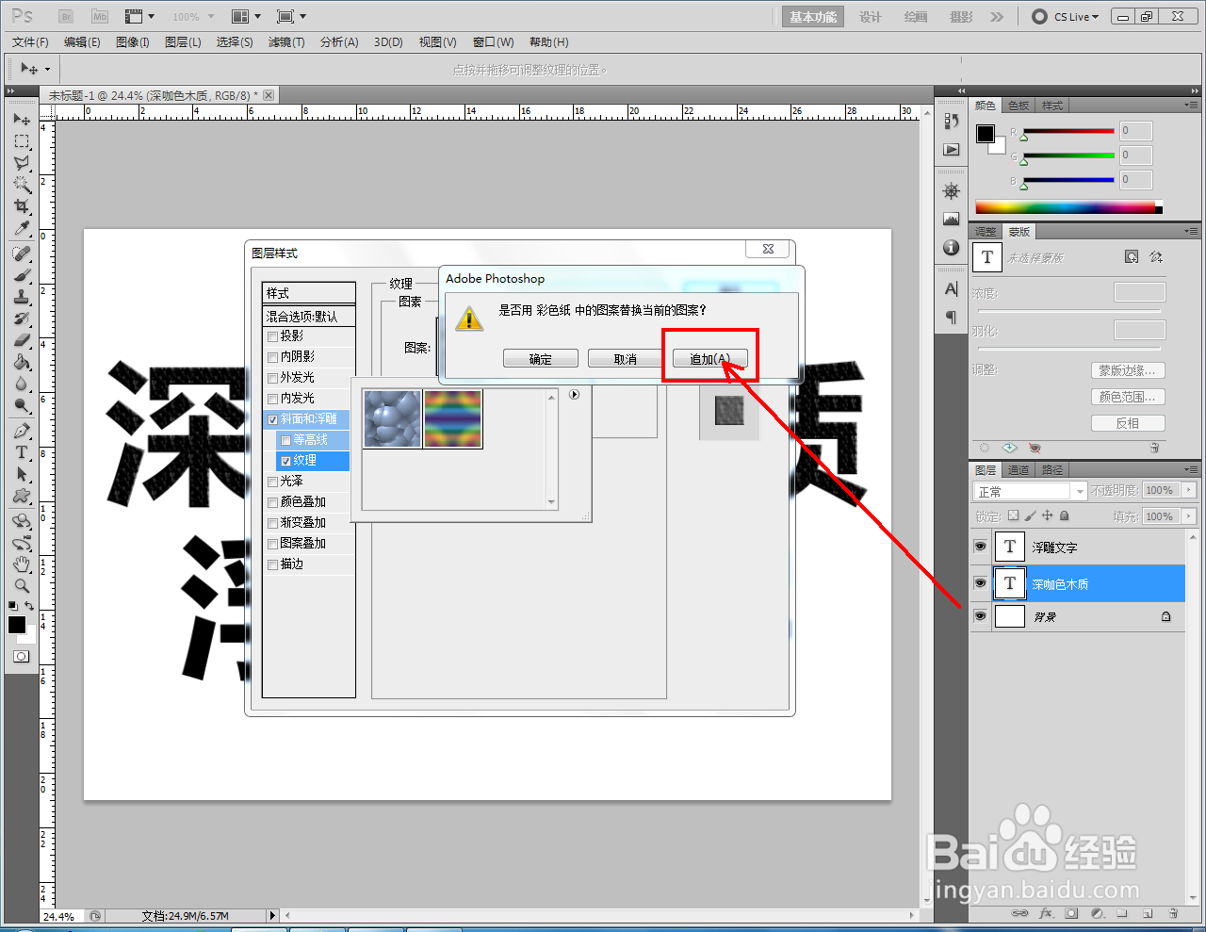Enable the 光泽 checkbox
The image size is (1206, 932).
tap(273, 482)
